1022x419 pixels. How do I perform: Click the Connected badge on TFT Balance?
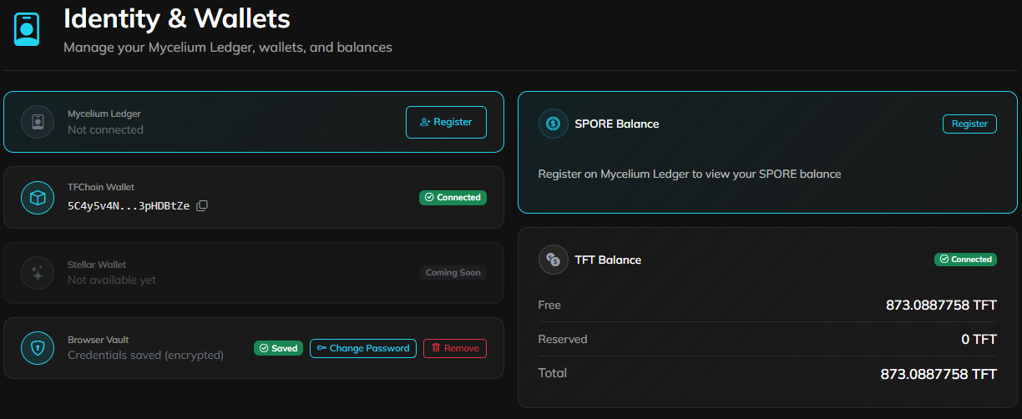click(x=965, y=260)
